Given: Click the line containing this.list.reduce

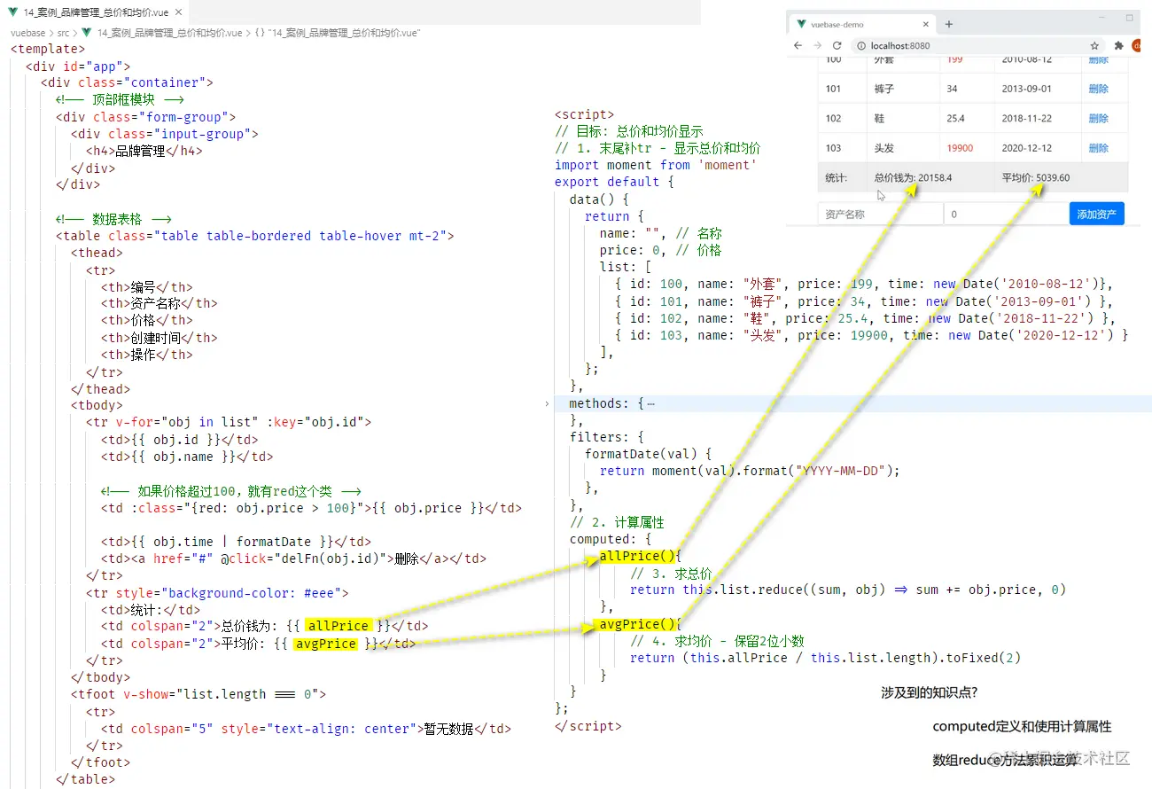Looking at the screenshot, I should 848,590.
